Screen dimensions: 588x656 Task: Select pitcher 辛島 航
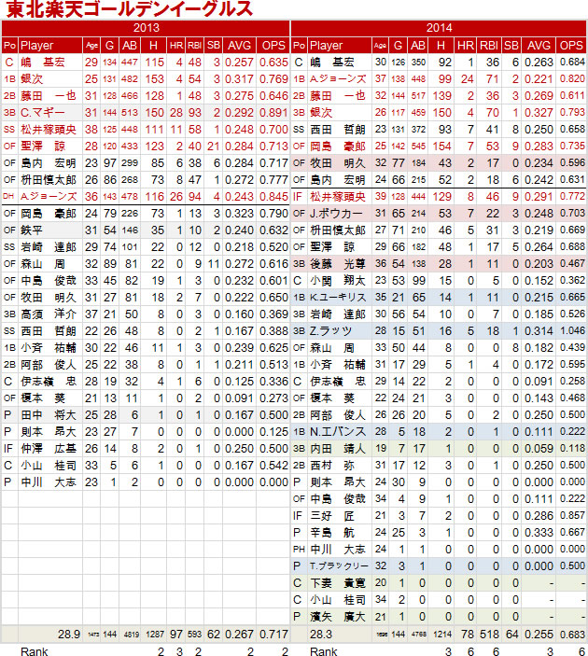pos(332,533)
